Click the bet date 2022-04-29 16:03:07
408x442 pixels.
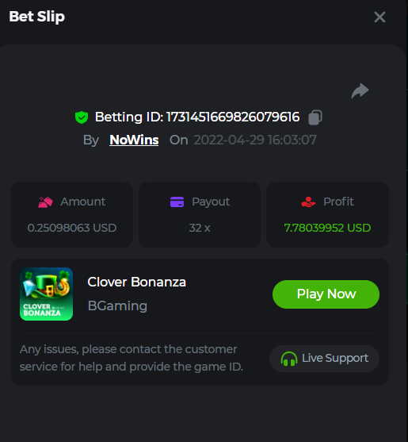tap(255, 140)
